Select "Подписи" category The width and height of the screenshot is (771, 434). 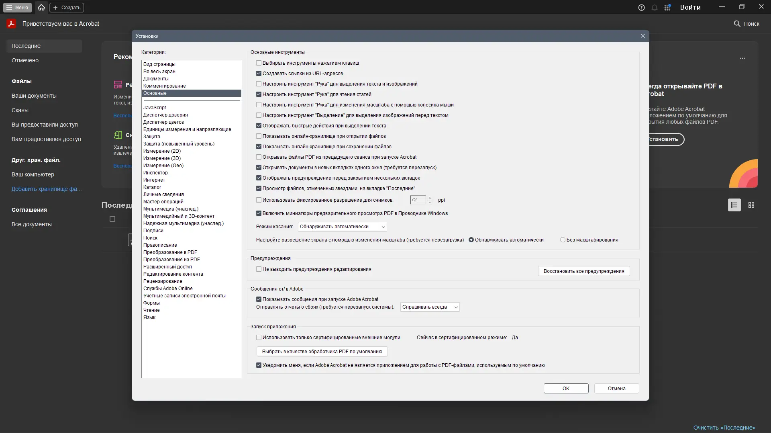(153, 231)
